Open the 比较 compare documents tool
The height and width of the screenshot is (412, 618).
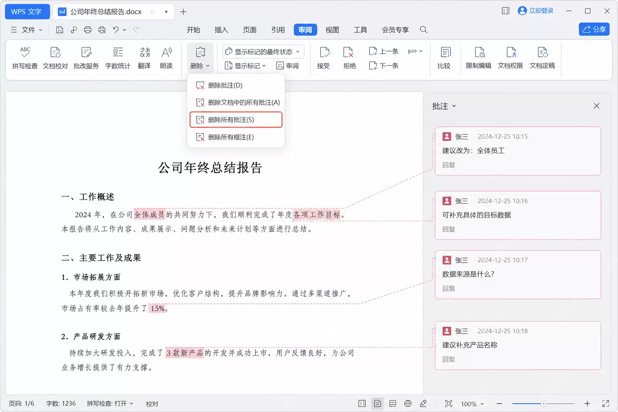[x=444, y=58]
